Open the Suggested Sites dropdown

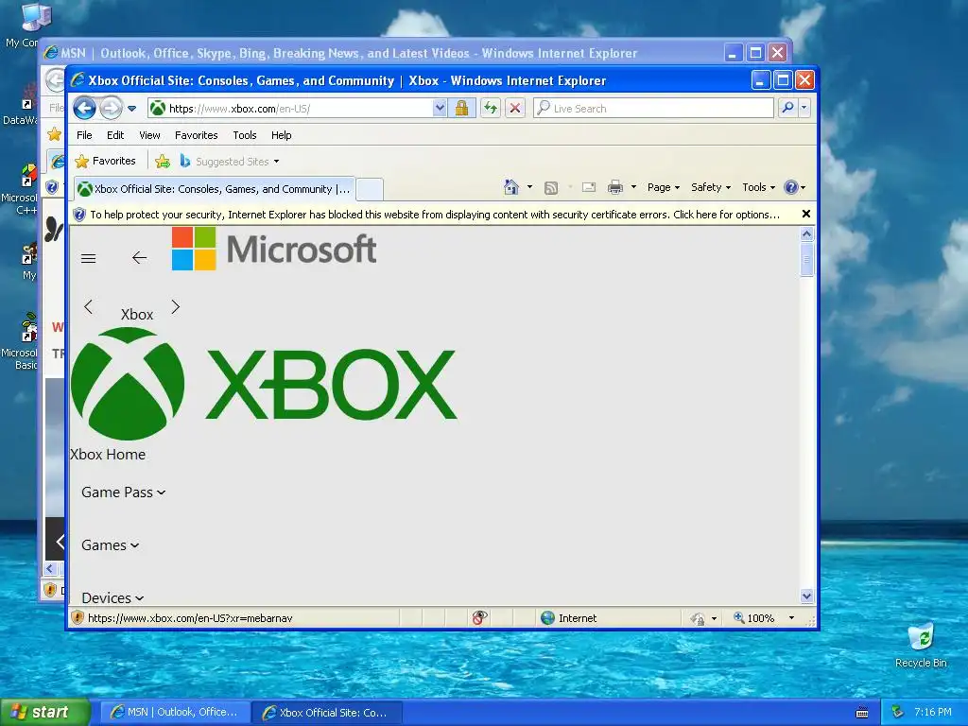point(229,162)
